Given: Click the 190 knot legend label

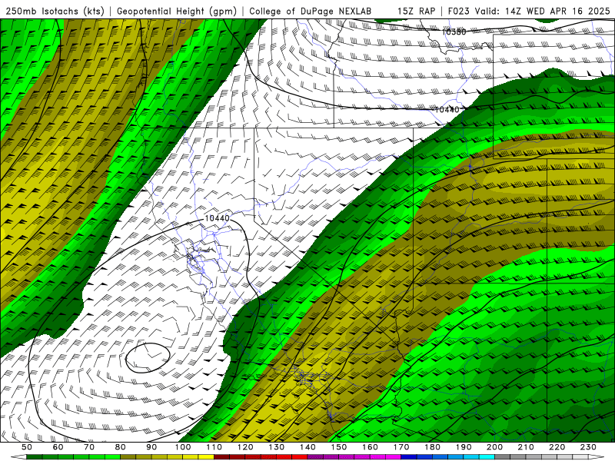Looking at the screenshot, I should (x=464, y=447).
